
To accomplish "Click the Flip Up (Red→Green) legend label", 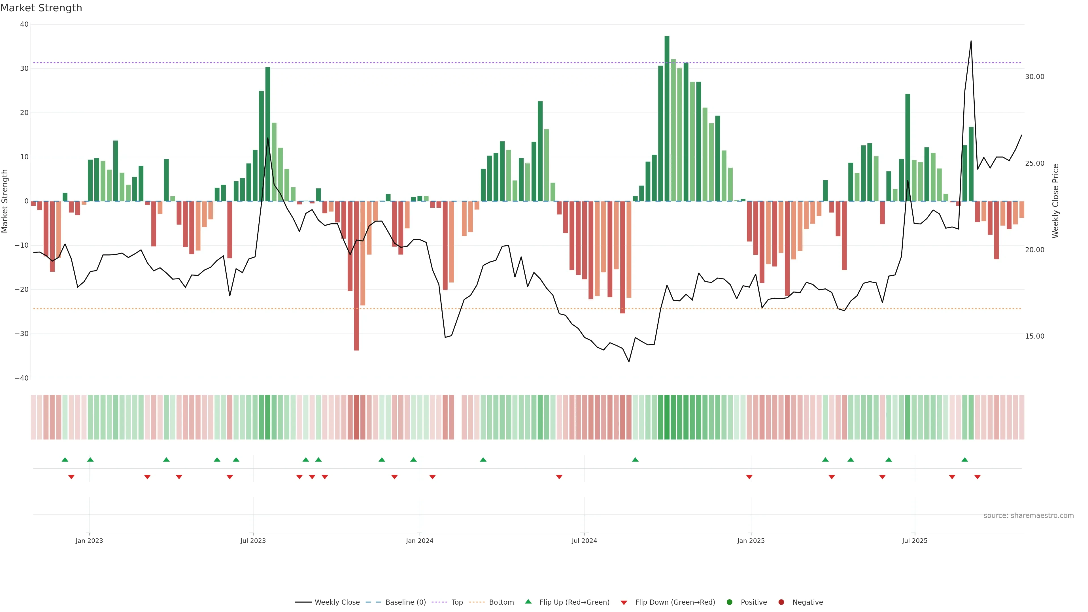I will click(x=574, y=602).
